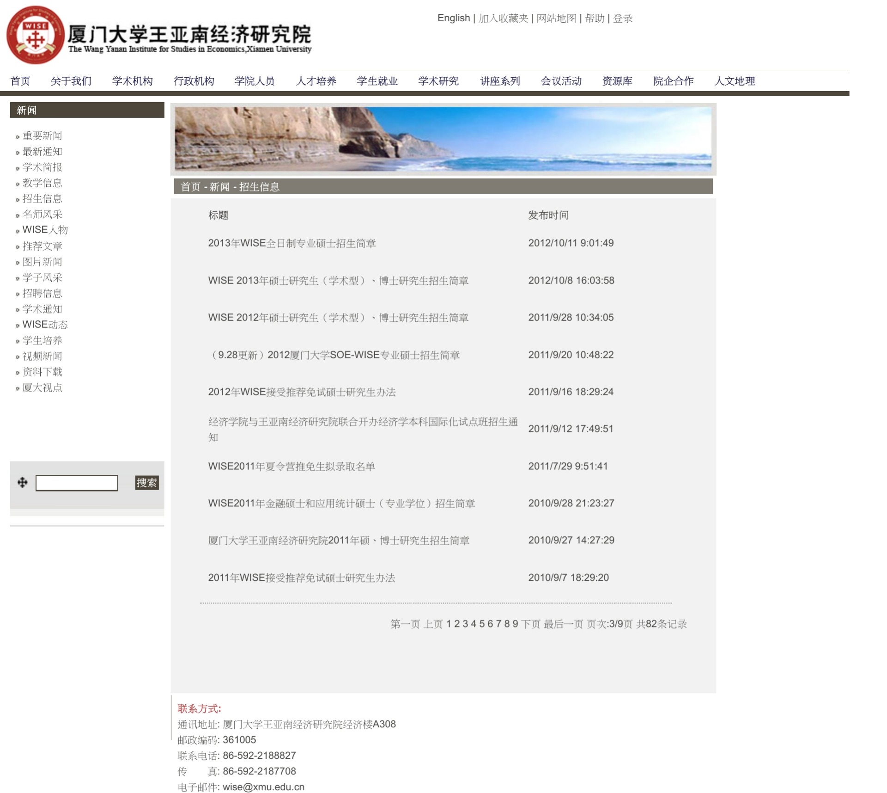Select 教学信息 in sidebar

42,183
